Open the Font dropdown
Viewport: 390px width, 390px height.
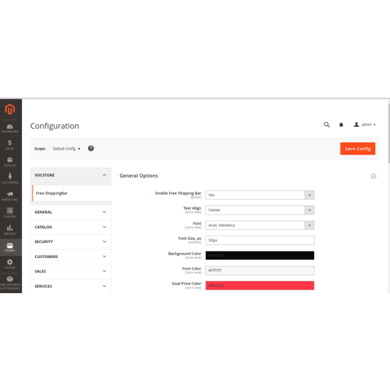[x=260, y=225]
